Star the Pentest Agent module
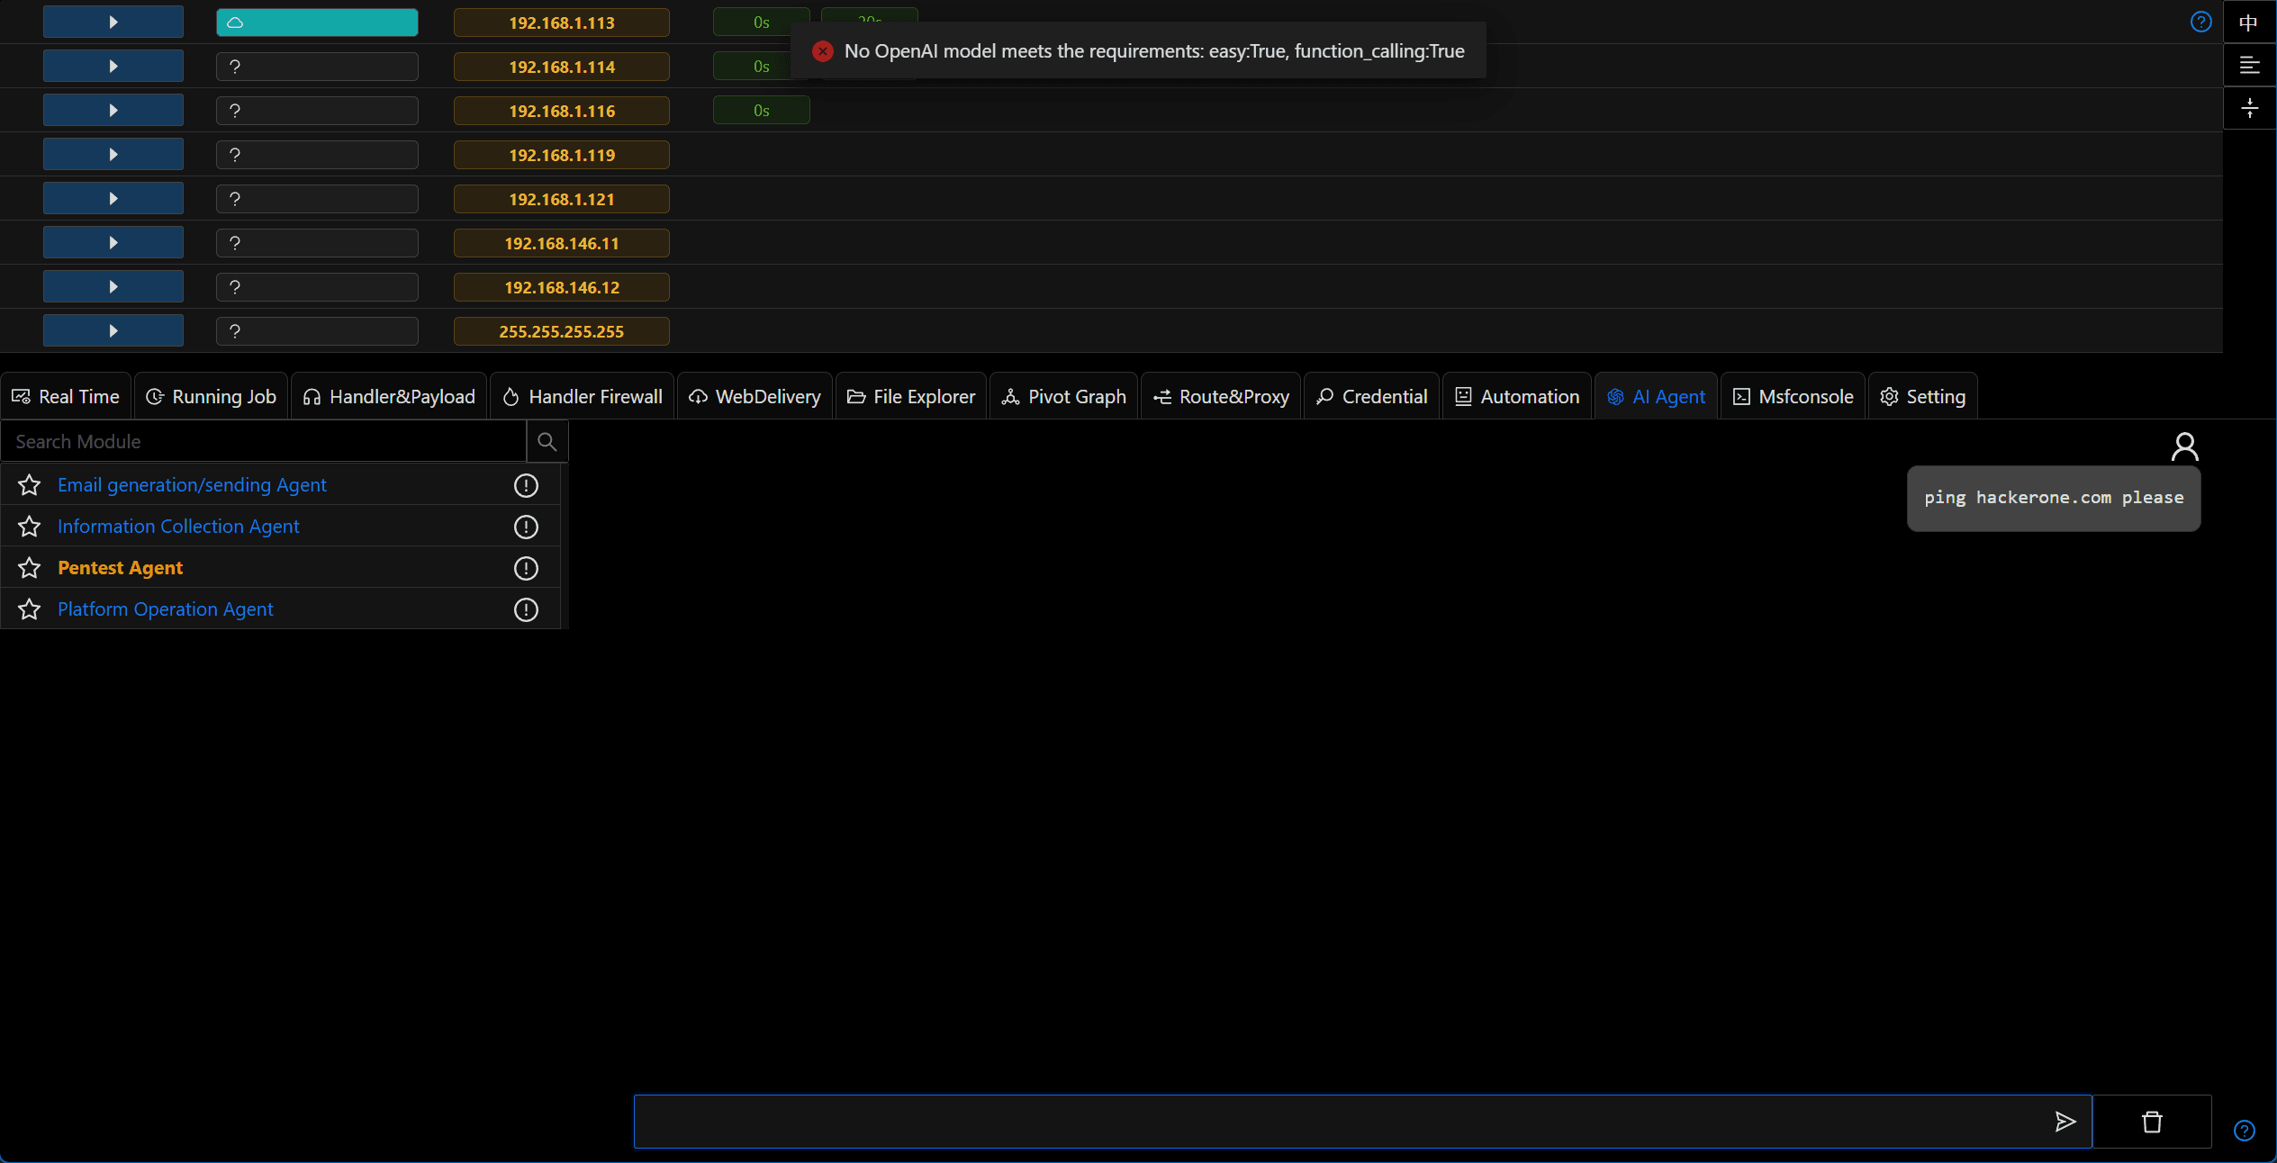Image resolution: width=2277 pixels, height=1163 pixels. pyautogui.click(x=30, y=568)
